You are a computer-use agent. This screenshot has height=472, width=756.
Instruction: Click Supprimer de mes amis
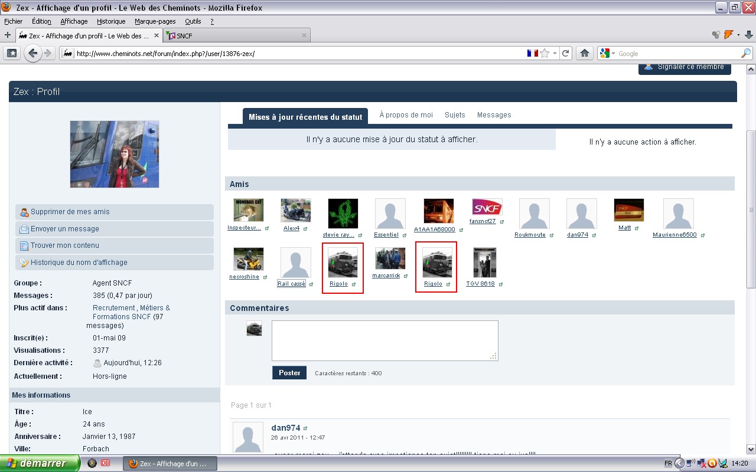115,212
